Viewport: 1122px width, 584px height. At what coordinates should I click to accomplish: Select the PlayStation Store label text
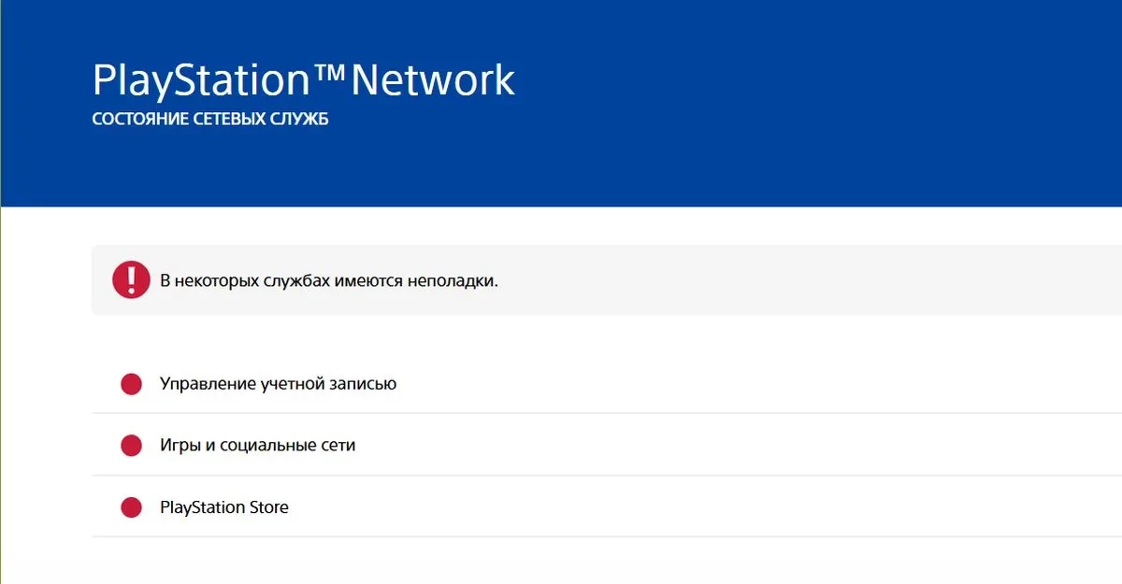point(224,507)
